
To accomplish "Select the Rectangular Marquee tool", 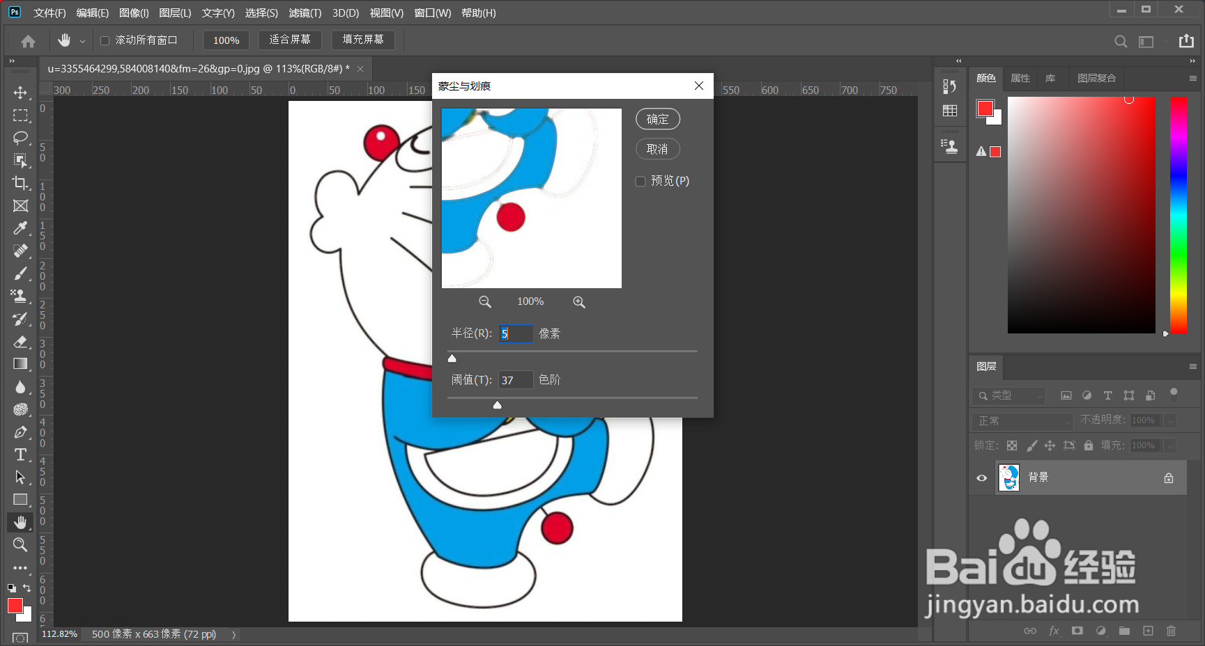I will (x=20, y=116).
